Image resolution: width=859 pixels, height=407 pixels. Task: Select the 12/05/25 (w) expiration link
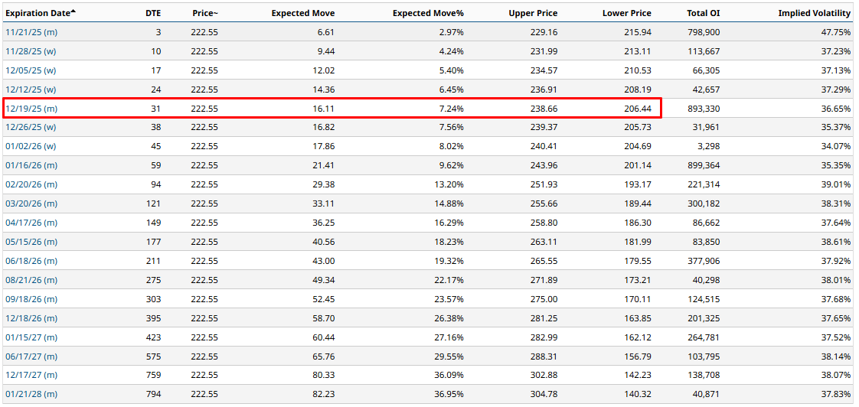click(x=31, y=70)
